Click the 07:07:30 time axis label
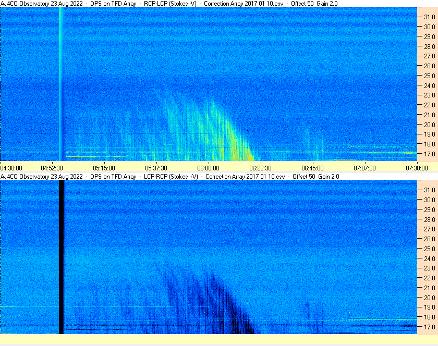The image size is (438, 346). point(364,168)
